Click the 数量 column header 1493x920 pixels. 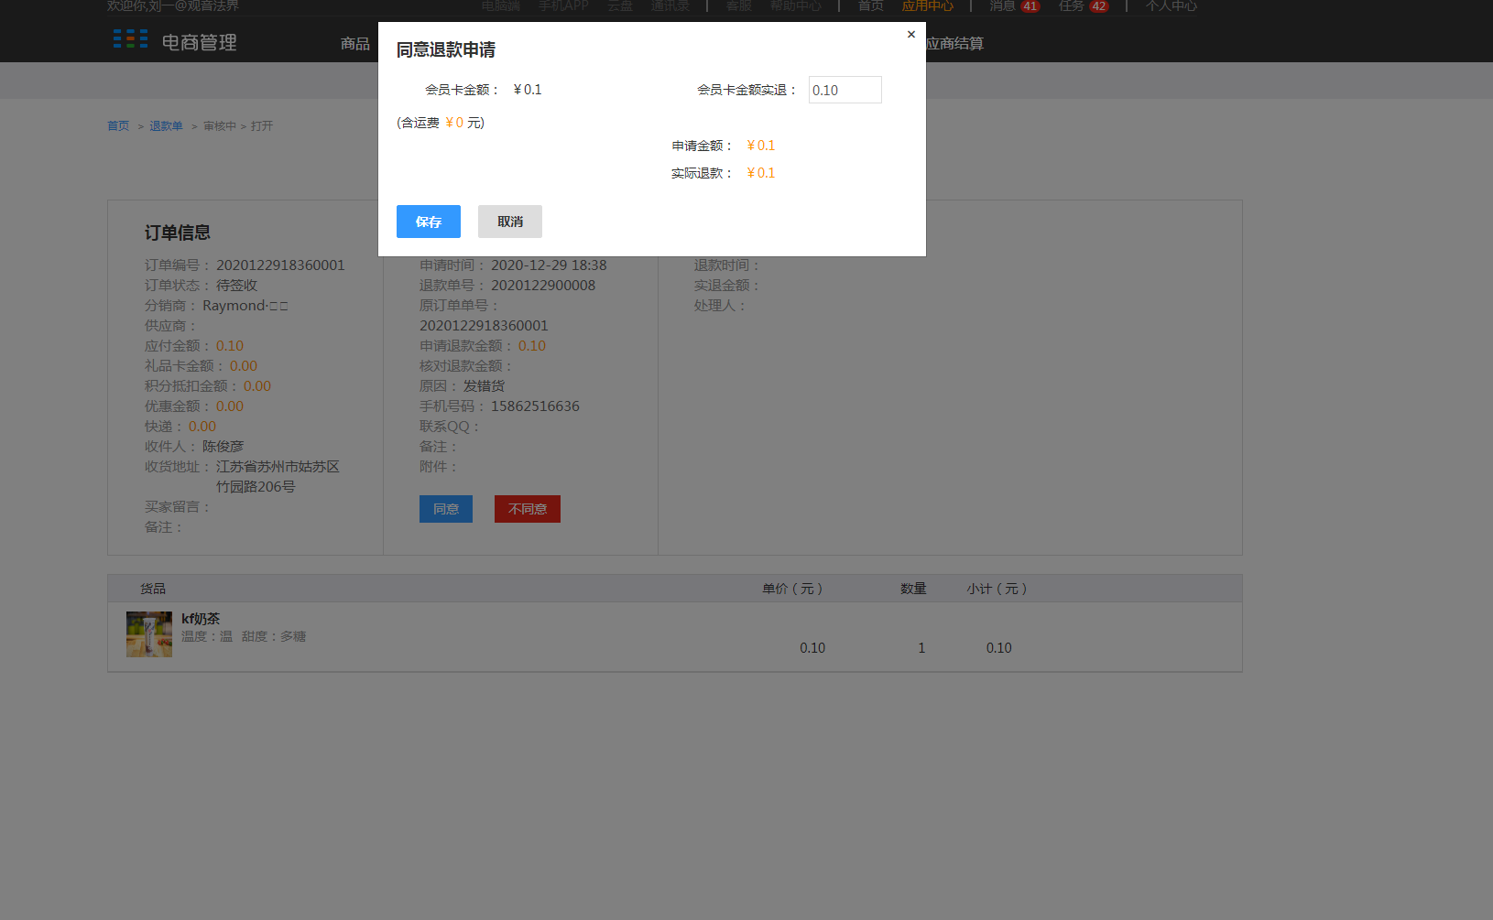point(913,589)
